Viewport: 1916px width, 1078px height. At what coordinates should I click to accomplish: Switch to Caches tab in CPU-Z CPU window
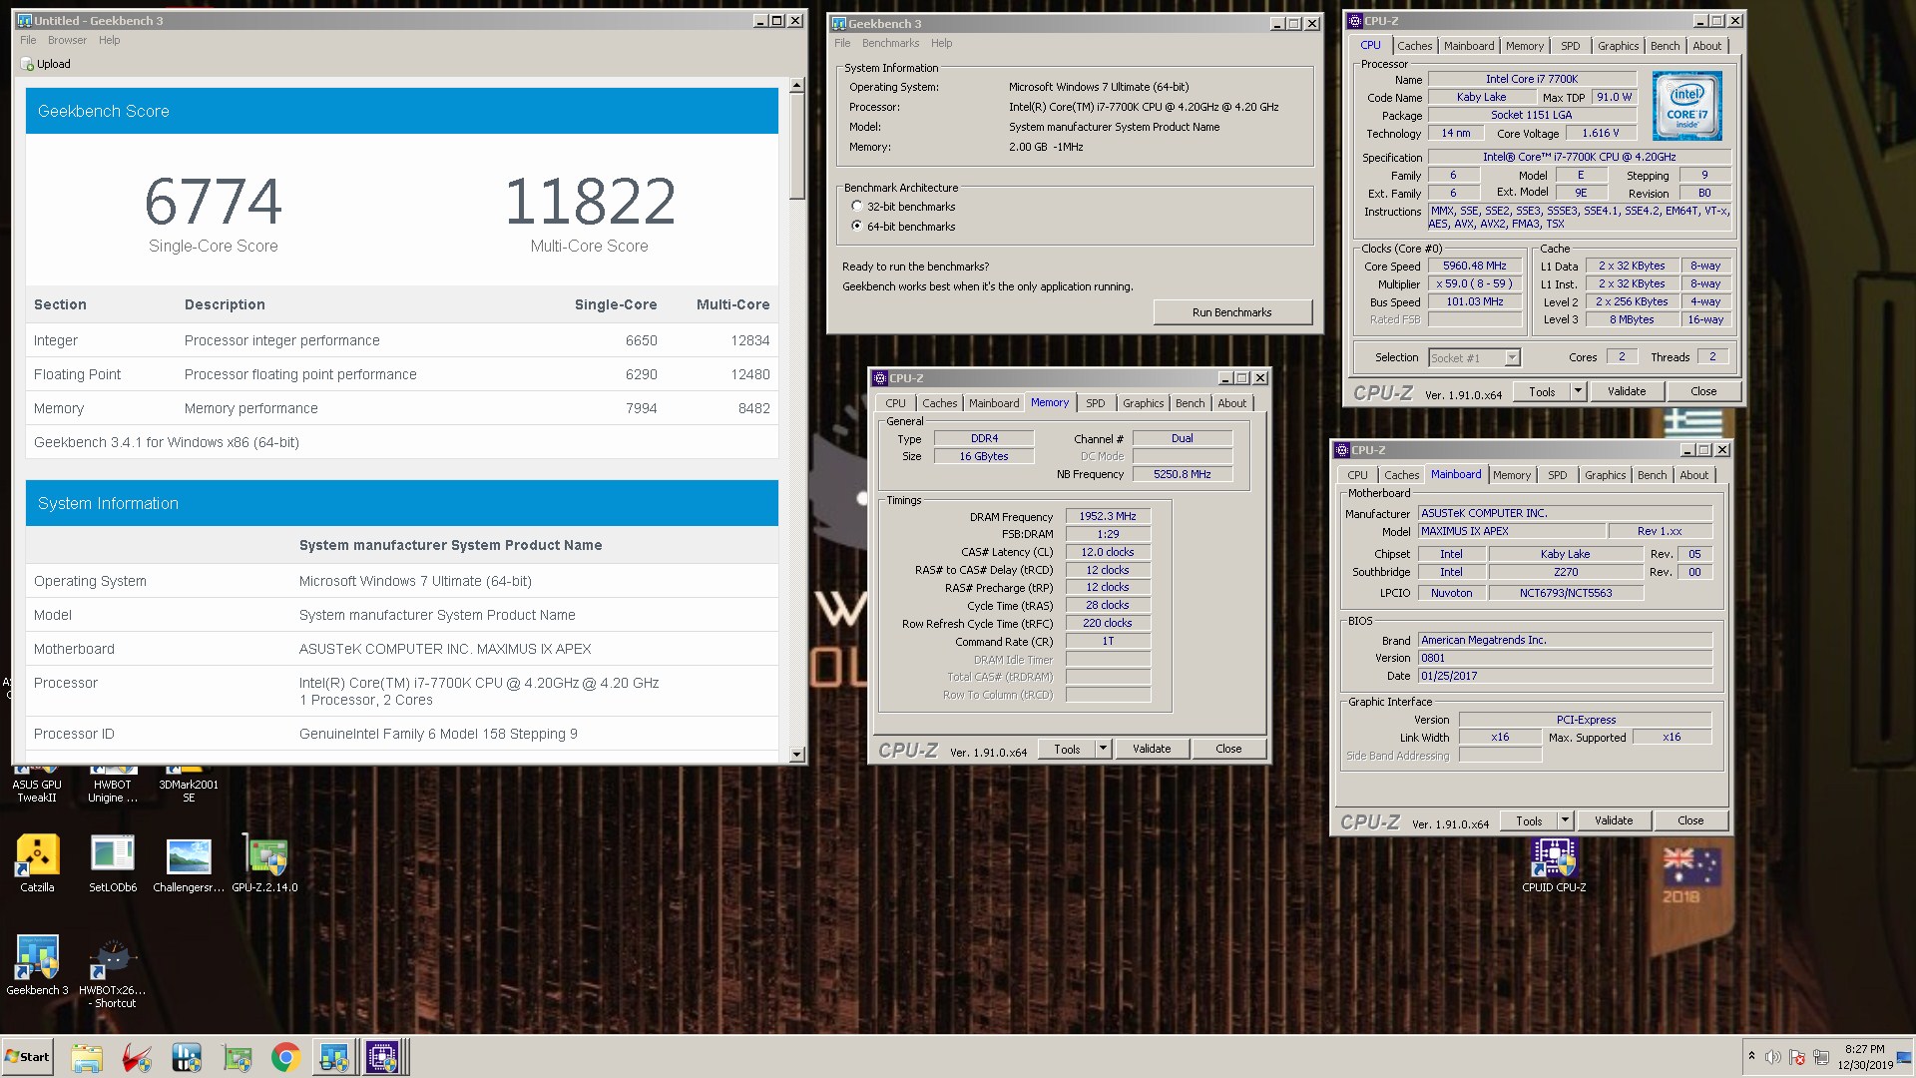point(1414,46)
